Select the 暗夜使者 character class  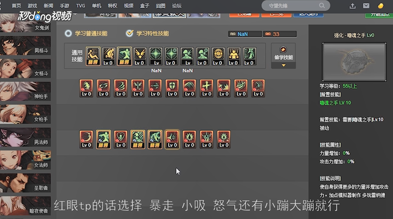click(x=25, y=206)
